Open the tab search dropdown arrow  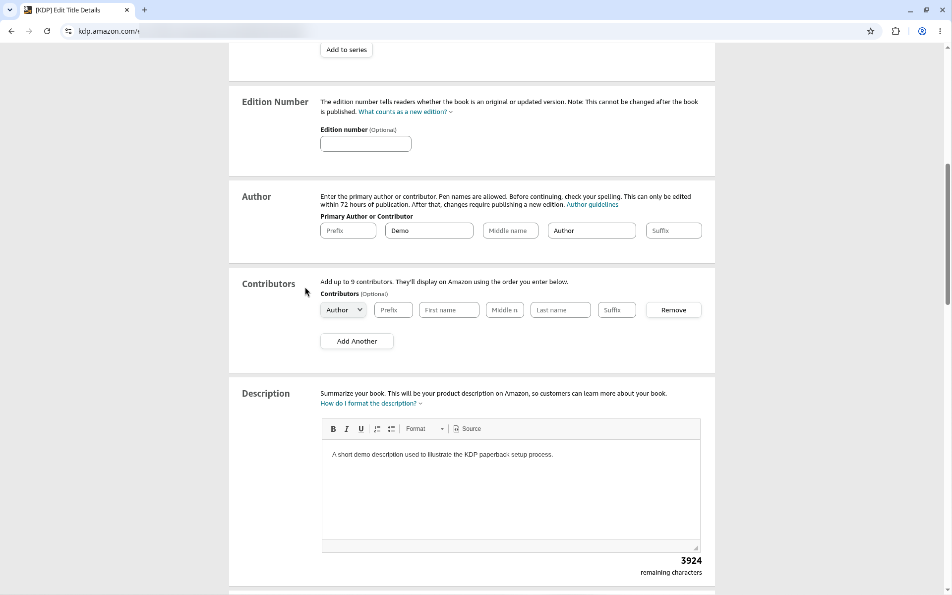pyautogui.click(x=9, y=10)
